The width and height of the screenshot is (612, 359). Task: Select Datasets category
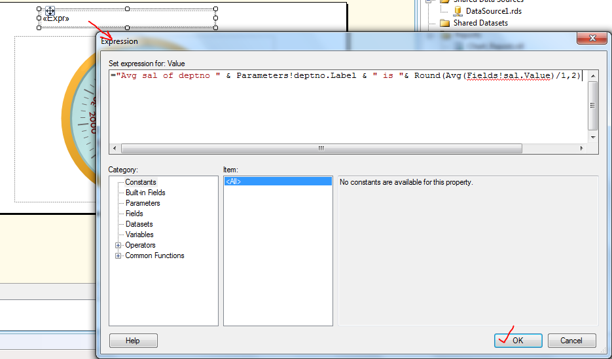139,224
